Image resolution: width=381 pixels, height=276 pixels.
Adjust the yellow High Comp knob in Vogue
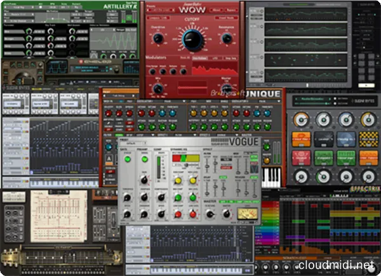[x=178, y=181]
